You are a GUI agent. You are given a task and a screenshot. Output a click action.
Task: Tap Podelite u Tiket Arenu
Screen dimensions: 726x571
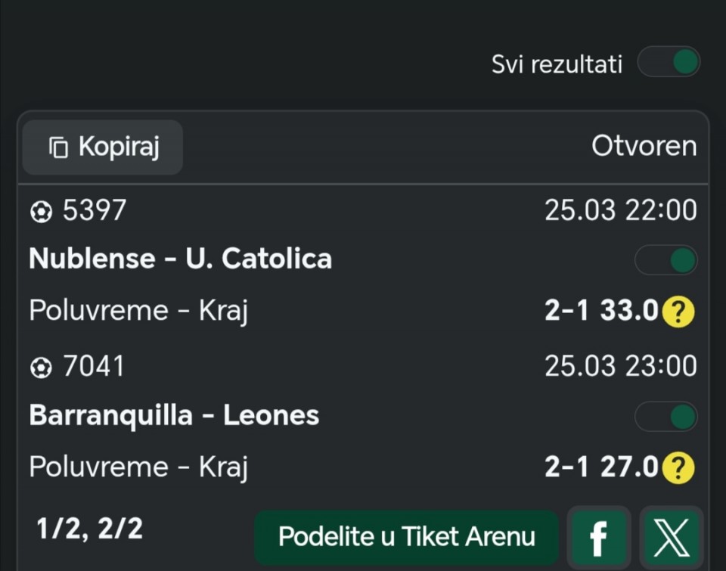pyautogui.click(x=406, y=537)
